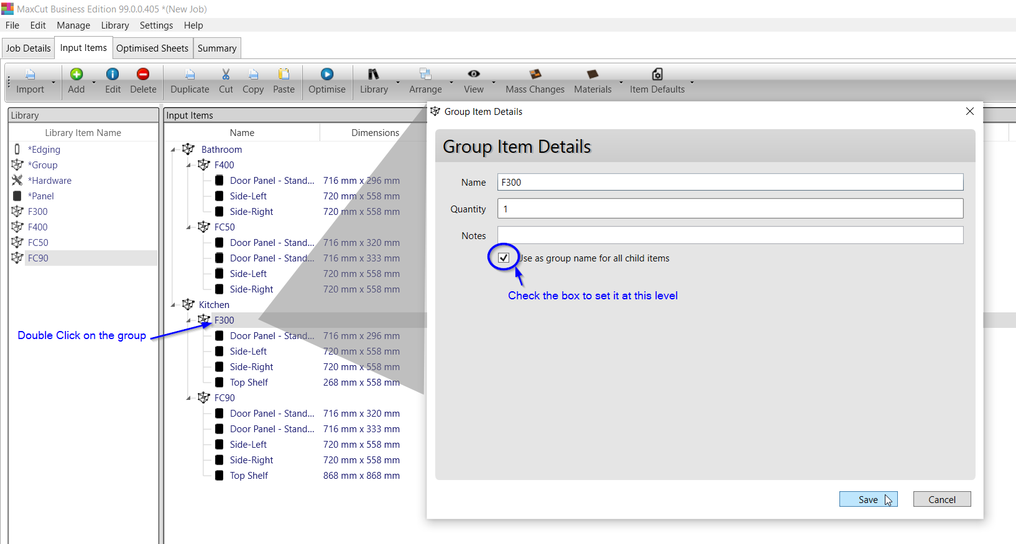Click the Name column header in Input Items
Viewport: 1016px width, 544px height.
coord(242,133)
